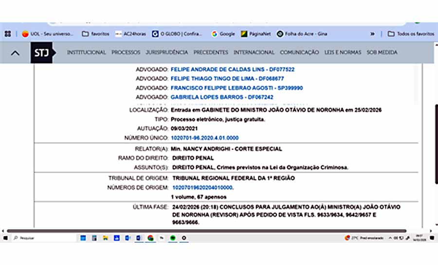Open the AC24horas bookmark
The width and height of the screenshot is (438, 265).
(130, 34)
